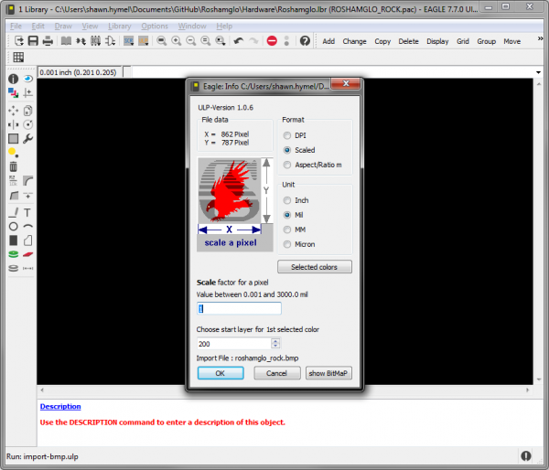This screenshot has width=549, height=470.
Task: Open the ULP run dropdown icon
Action: (144, 41)
